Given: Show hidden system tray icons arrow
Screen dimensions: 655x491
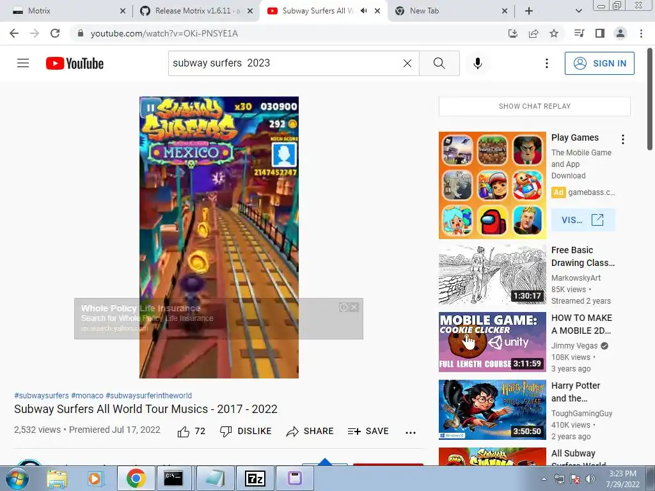Looking at the screenshot, I should click(x=544, y=479).
